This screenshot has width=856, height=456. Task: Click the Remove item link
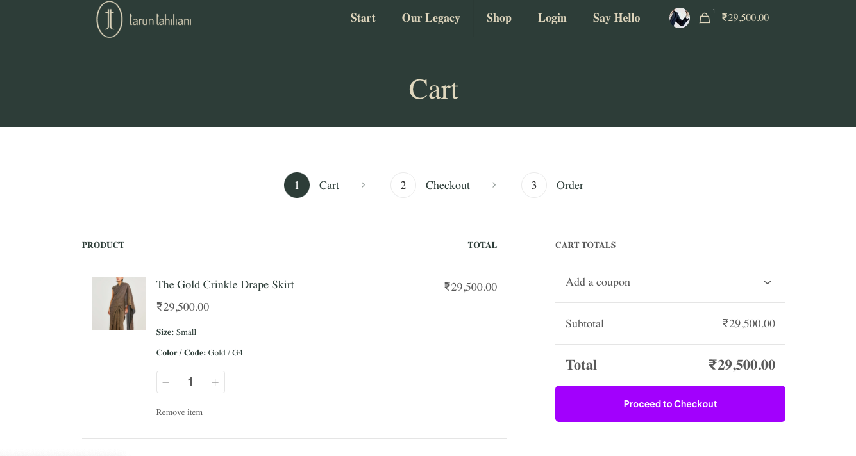tap(180, 412)
